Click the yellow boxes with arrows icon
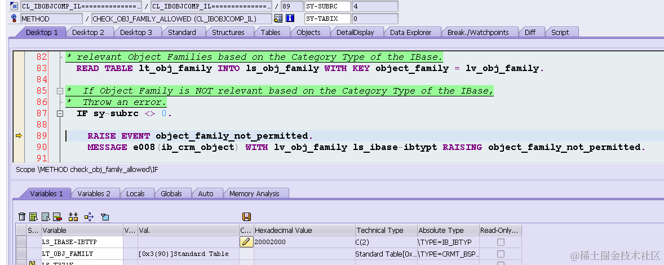This screenshot has height=265, width=664. tap(73, 217)
